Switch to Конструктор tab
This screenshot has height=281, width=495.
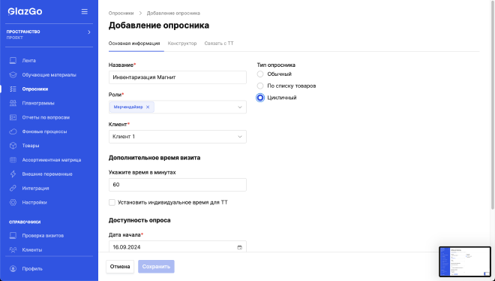coord(182,44)
